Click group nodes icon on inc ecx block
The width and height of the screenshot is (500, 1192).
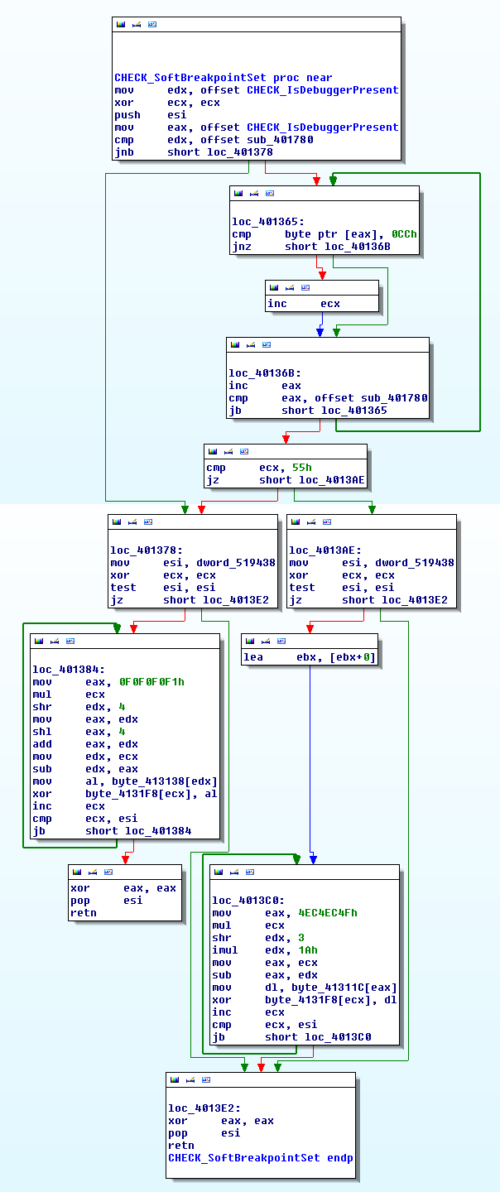[305, 287]
